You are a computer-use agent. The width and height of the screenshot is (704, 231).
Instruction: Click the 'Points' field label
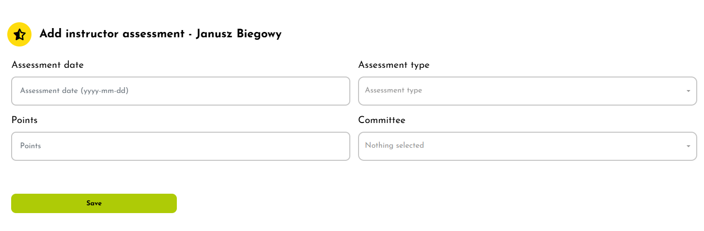point(24,120)
